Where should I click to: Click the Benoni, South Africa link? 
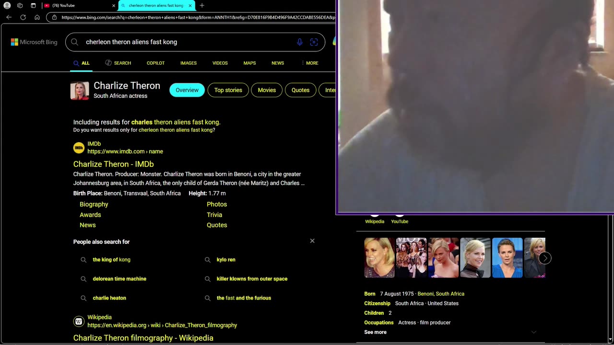(x=441, y=294)
